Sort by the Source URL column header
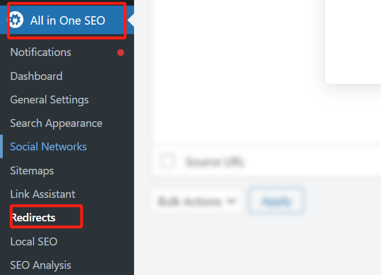The width and height of the screenshot is (381, 275). [215, 163]
